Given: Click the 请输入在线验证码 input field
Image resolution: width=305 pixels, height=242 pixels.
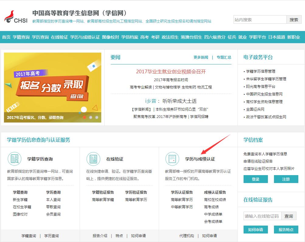Looking at the screenshot, I should [262, 216].
